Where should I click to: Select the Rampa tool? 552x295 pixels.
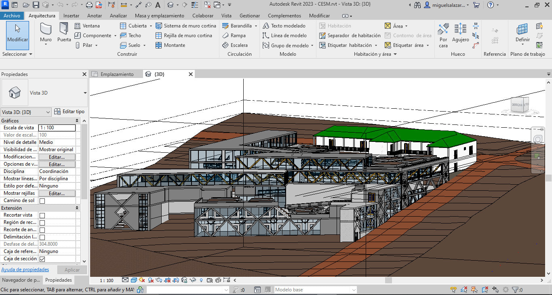click(x=234, y=36)
